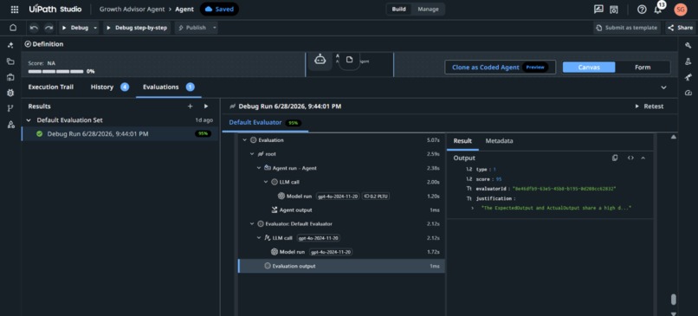The width and height of the screenshot is (698, 316).
Task: Open Publish dropdown arrow
Action: [215, 28]
